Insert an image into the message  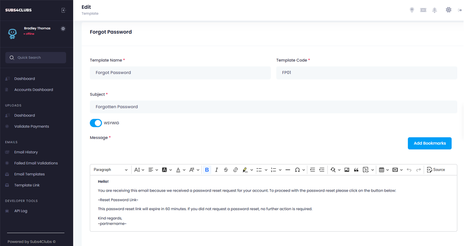coord(347,170)
